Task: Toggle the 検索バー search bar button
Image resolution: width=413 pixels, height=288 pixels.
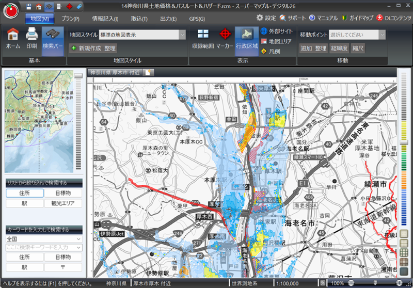Action: tap(53, 41)
